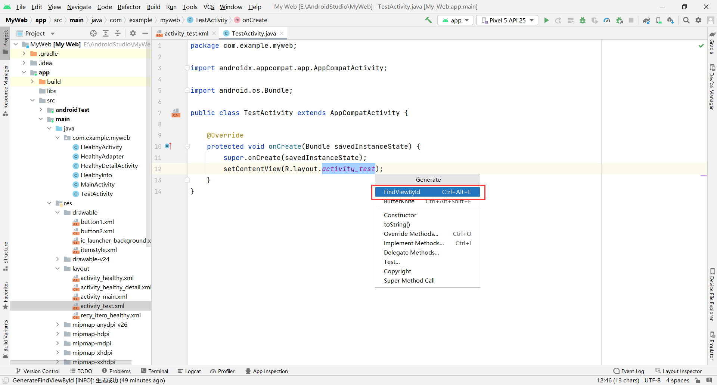Click onCreate in the breadcrumb bar
The height and width of the screenshot is (385, 717).
(254, 20)
